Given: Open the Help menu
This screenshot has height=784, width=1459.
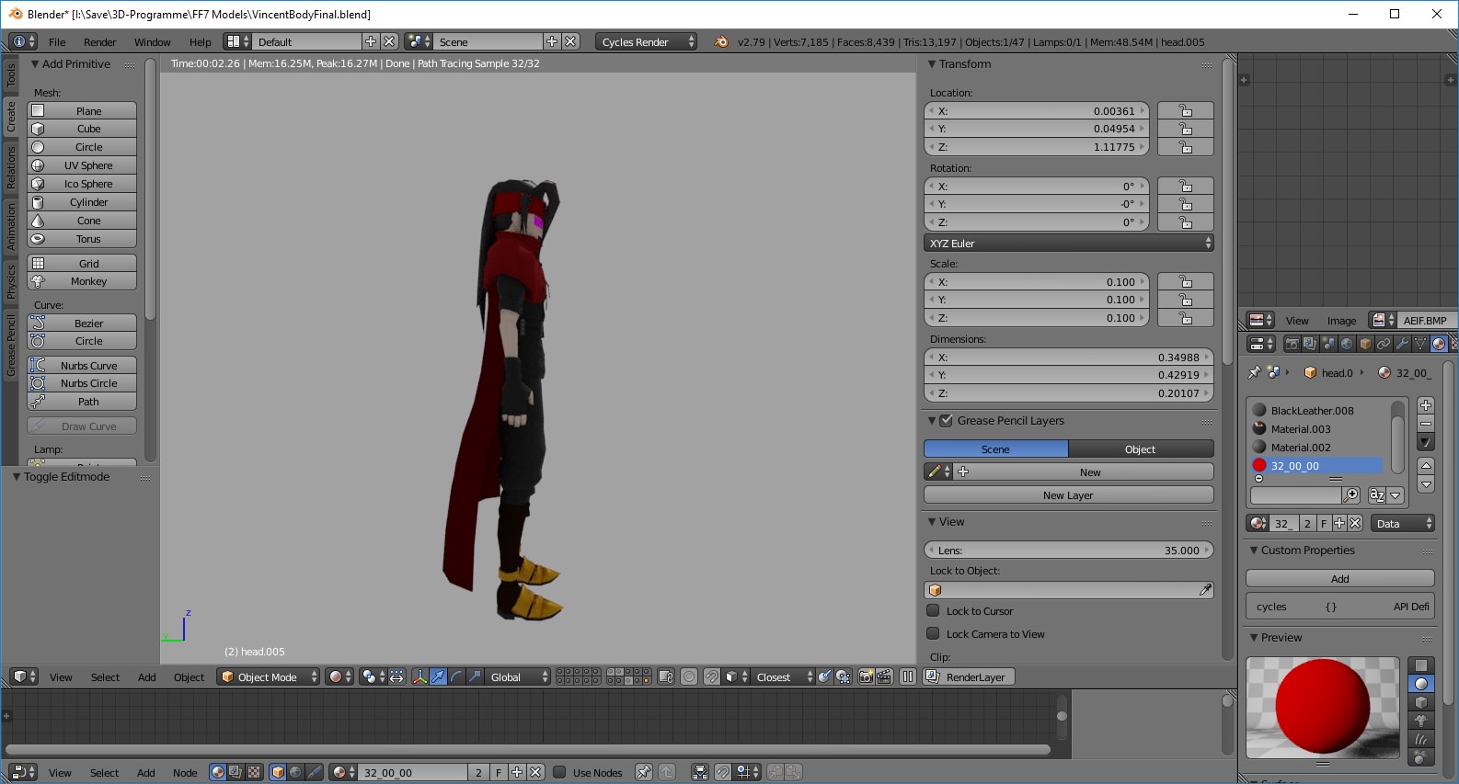Looking at the screenshot, I should pyautogui.click(x=200, y=42).
